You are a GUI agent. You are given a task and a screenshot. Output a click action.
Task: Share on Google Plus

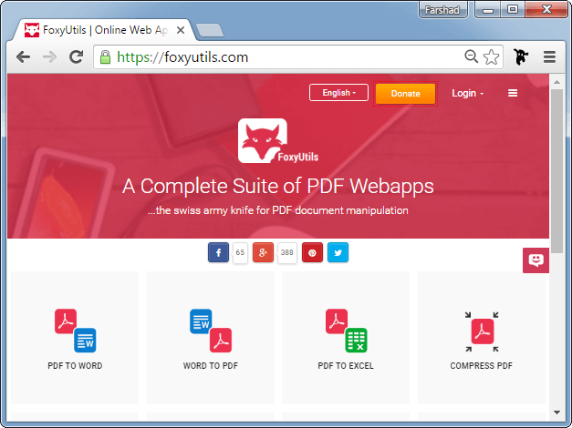click(x=263, y=252)
